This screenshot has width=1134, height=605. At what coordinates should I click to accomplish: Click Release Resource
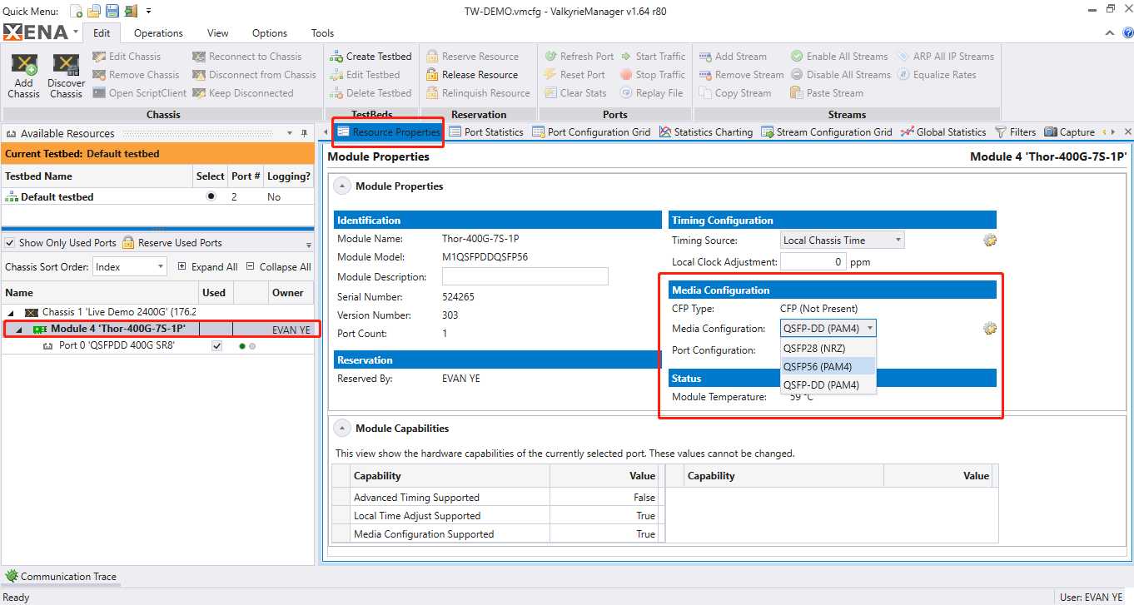coord(472,75)
